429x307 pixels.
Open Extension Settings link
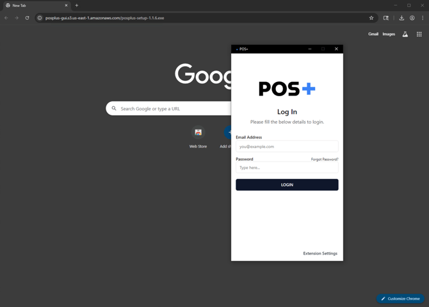tap(320, 253)
